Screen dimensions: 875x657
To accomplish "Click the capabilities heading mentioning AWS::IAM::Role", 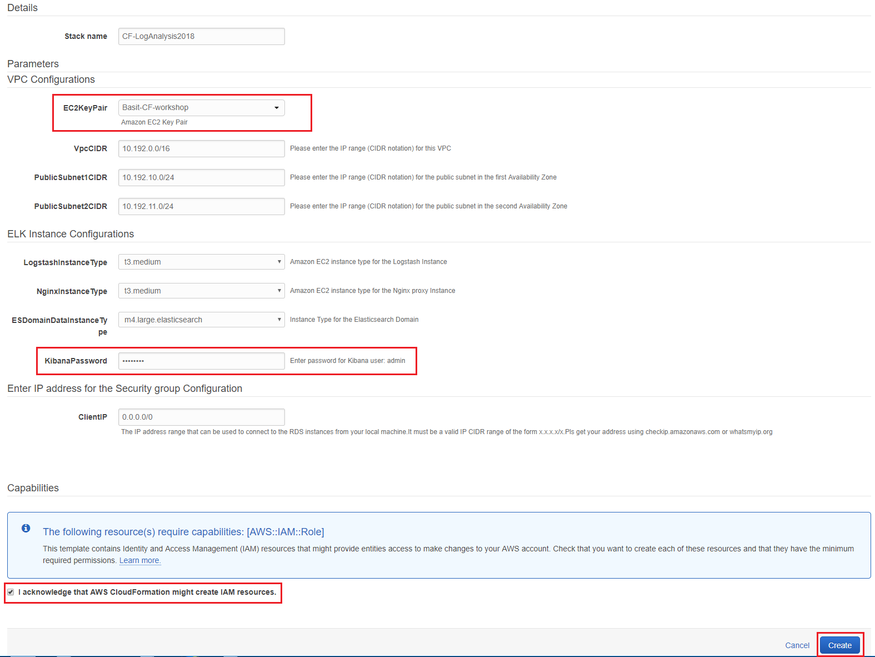I will pos(183,532).
